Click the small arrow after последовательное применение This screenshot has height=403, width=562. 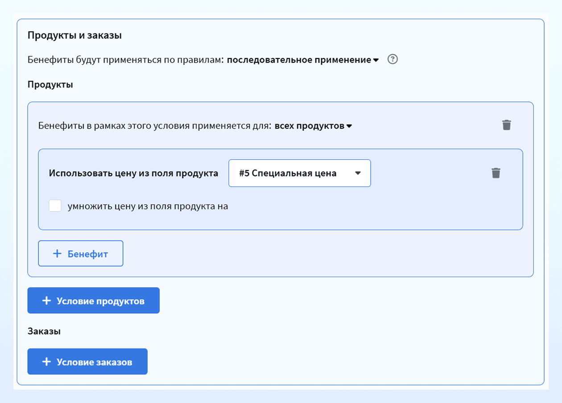point(376,60)
